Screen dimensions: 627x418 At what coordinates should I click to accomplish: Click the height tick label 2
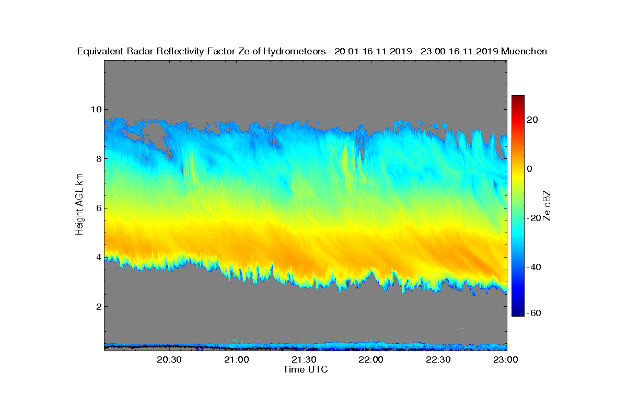pyautogui.click(x=98, y=306)
